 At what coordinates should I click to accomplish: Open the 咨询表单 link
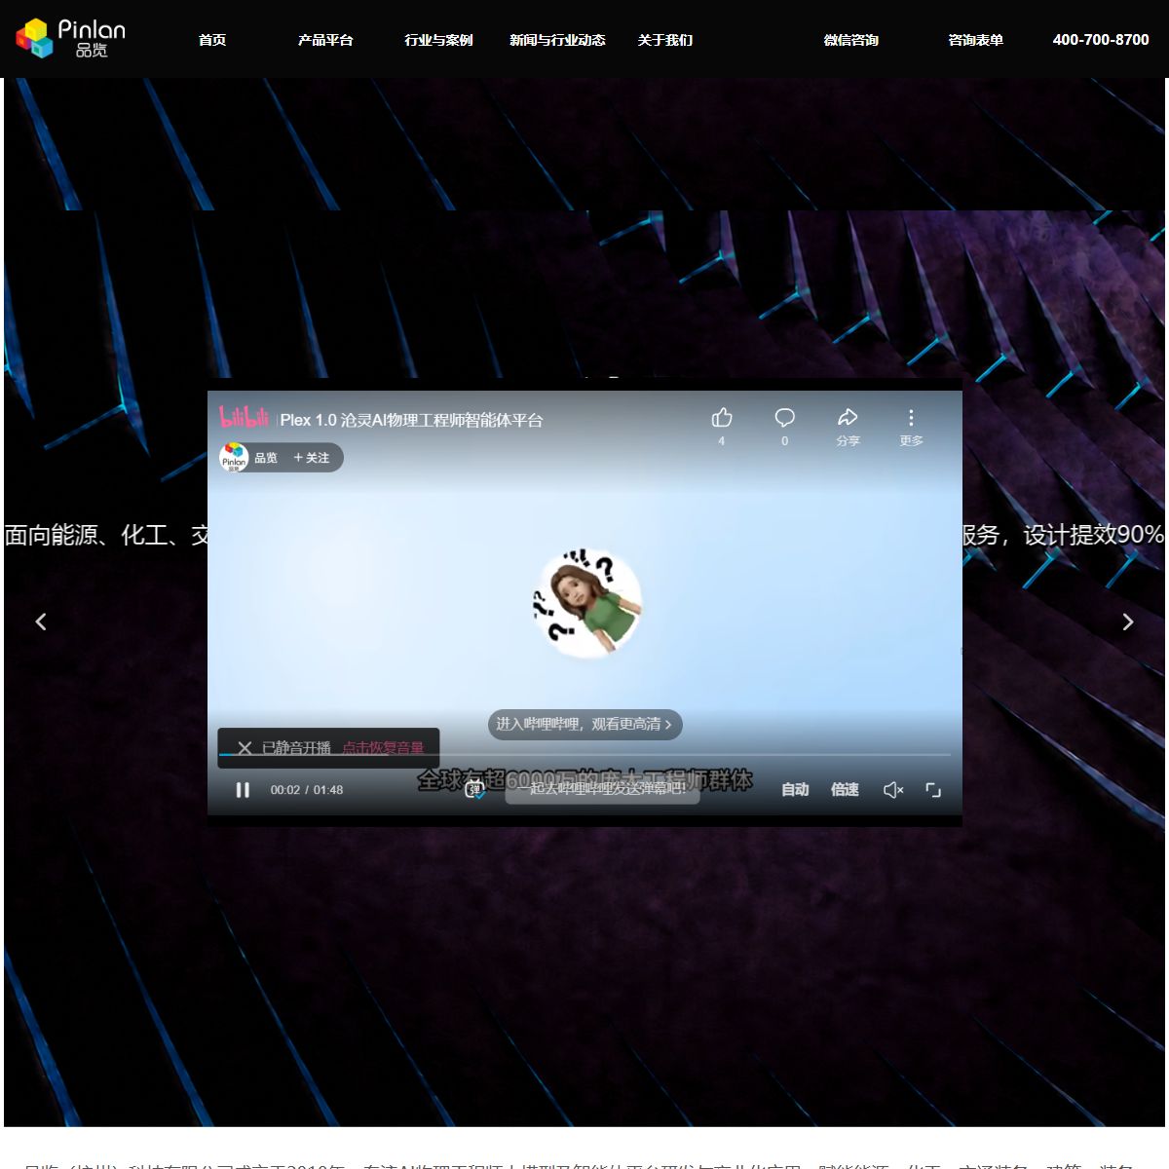(x=975, y=40)
